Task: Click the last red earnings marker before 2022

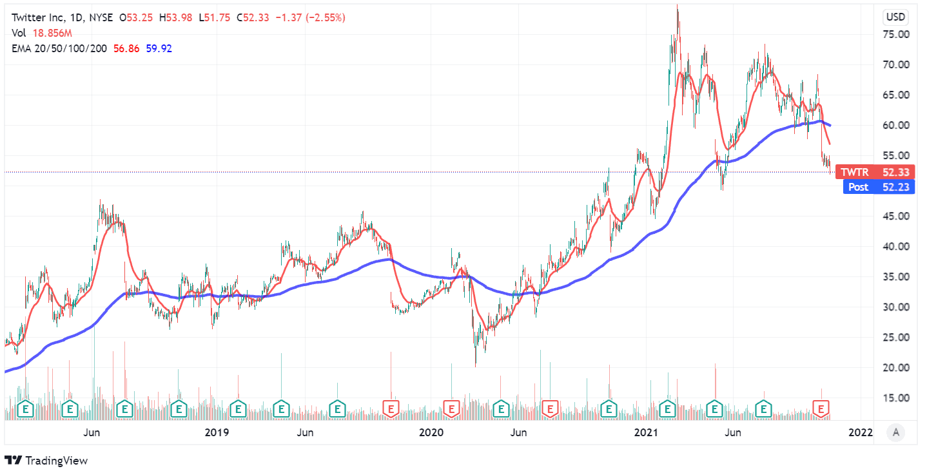Action: coord(821,408)
